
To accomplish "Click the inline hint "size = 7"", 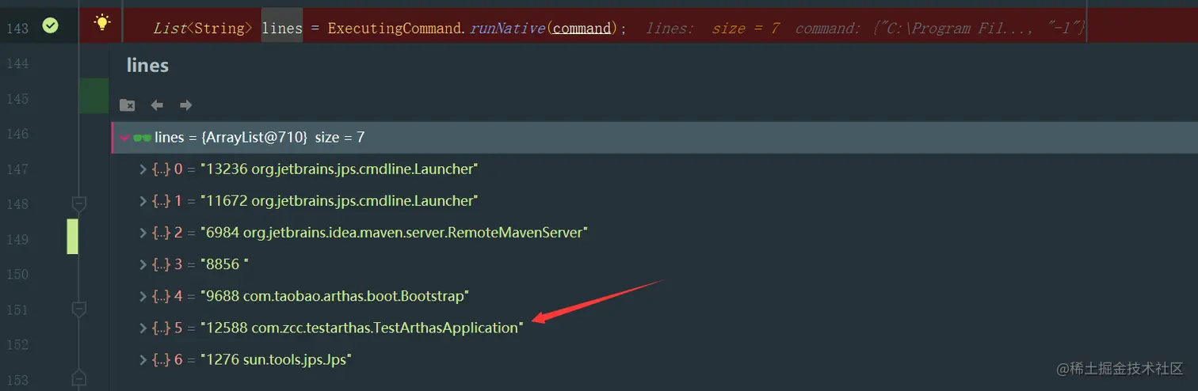I will coord(745,28).
